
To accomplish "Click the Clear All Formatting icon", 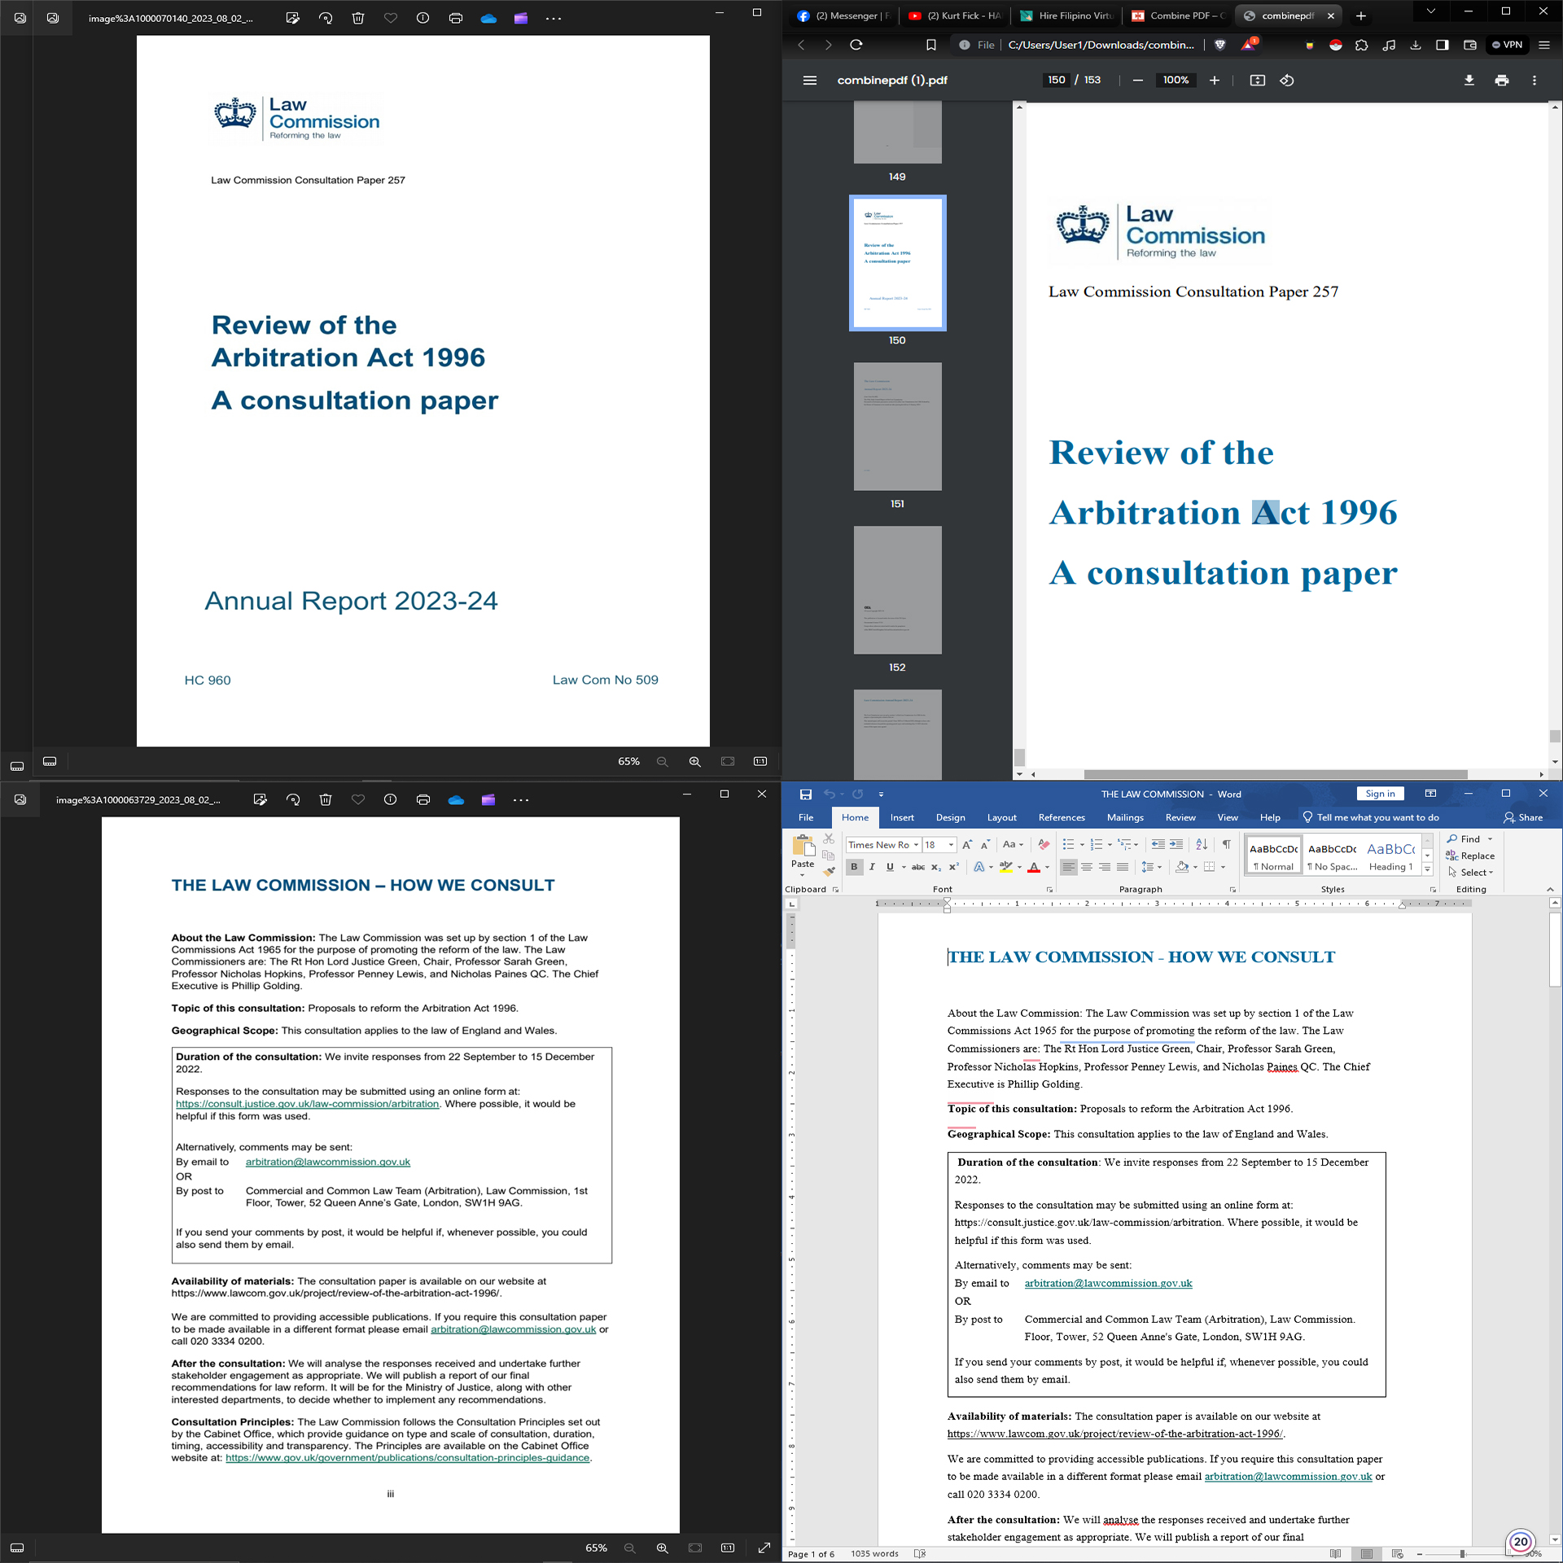I will pos(1044,844).
